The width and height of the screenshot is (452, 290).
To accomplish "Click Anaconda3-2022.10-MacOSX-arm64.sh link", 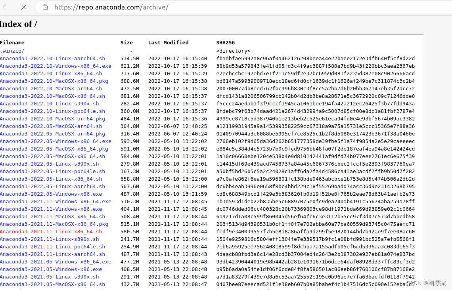I will pyautogui.click(x=51, y=88).
